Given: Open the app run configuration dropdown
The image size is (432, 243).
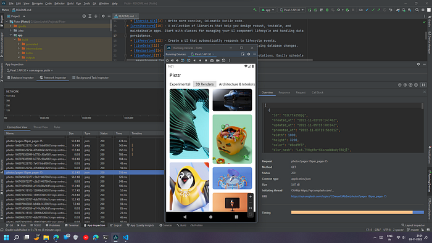Looking at the screenshot, I should [x=268, y=10].
